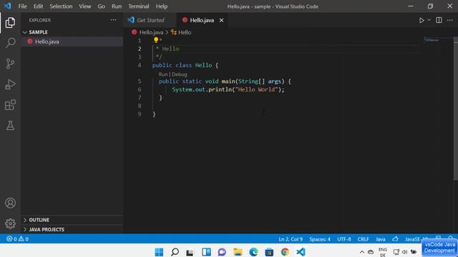Open the Manage gear icon
Screen dimensions: 458x257
[10, 223]
